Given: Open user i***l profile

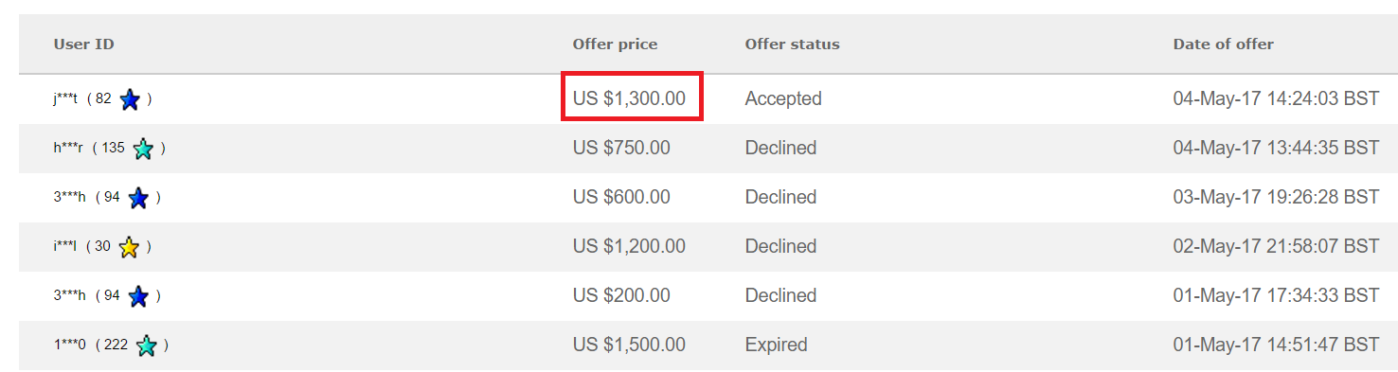Looking at the screenshot, I should click(64, 246).
